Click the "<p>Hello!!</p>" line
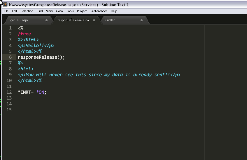247x160 pixels. tap(36, 46)
